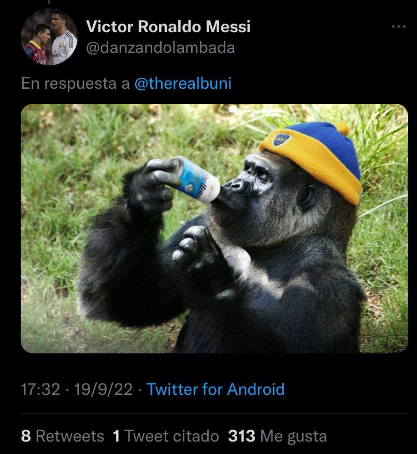Click the 17:32 tweet time

click(40, 389)
